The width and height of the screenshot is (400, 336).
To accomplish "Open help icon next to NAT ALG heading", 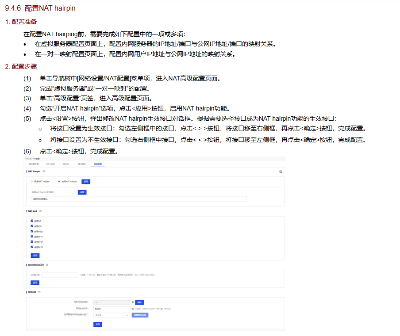I will point(40,211).
